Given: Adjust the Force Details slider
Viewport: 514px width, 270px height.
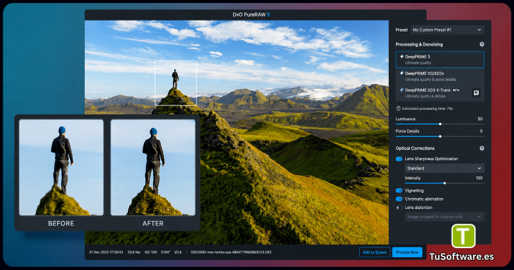Looking at the screenshot, I should tap(440, 136).
